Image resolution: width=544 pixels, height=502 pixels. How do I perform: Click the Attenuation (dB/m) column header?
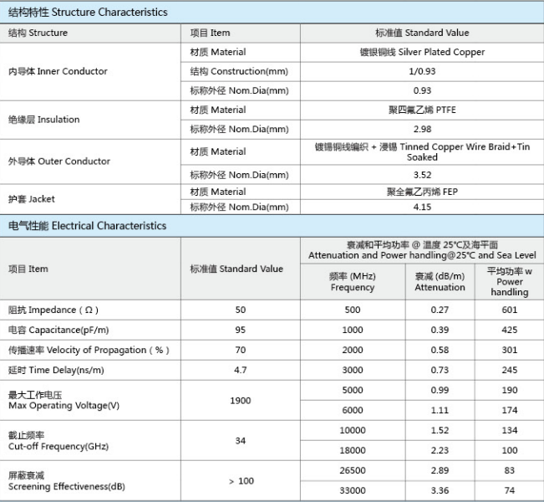coord(440,282)
